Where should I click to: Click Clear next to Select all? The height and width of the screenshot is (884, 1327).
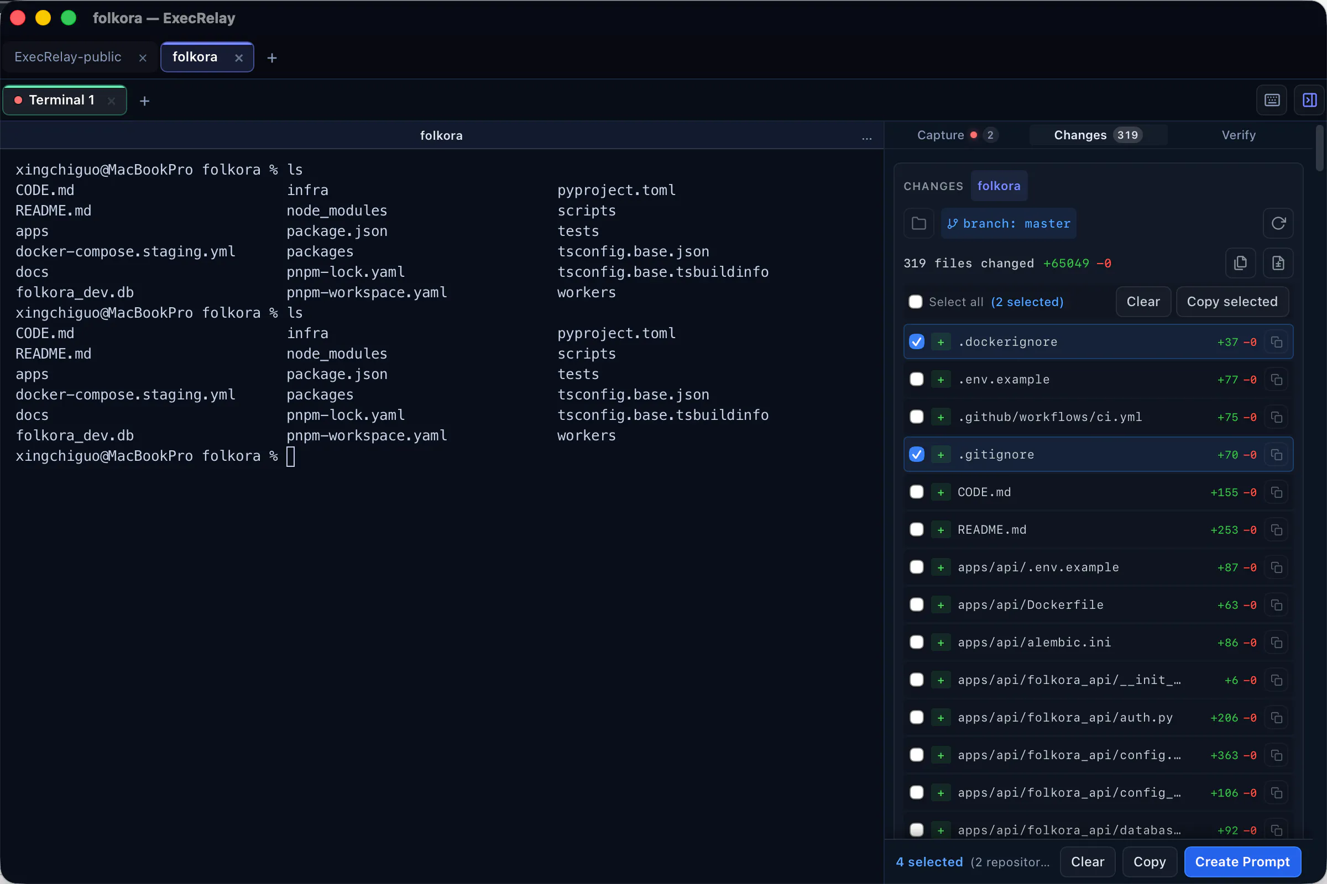click(x=1143, y=302)
